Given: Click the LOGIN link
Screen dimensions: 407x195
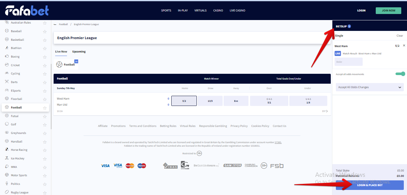Looking at the screenshot, I should pos(361,10).
